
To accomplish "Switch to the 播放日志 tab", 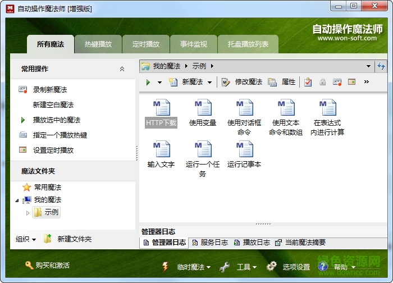I will point(252,243).
